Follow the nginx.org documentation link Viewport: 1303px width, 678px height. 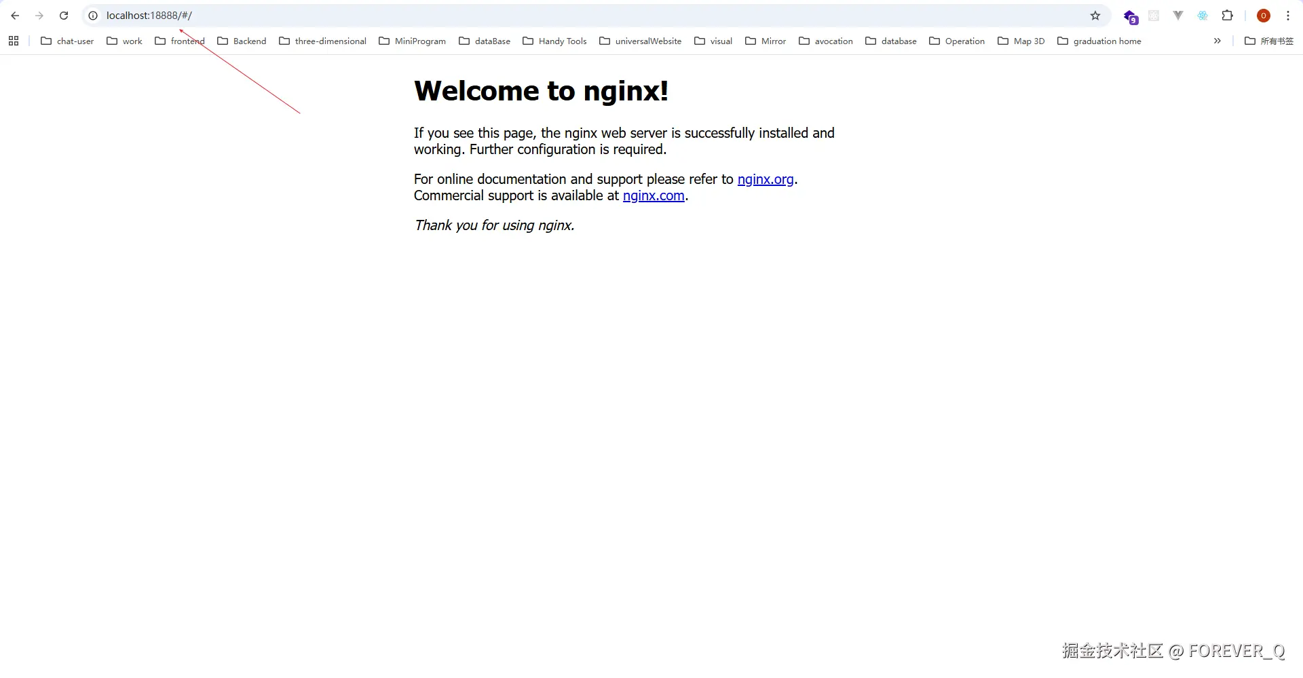tap(766, 179)
